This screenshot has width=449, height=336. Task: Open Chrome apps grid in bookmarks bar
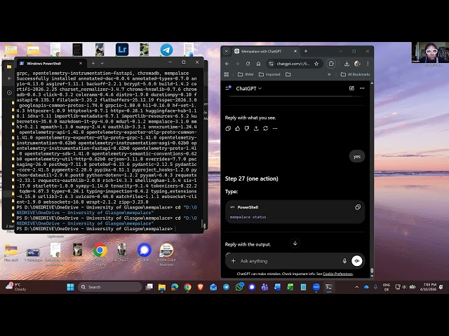(227, 74)
